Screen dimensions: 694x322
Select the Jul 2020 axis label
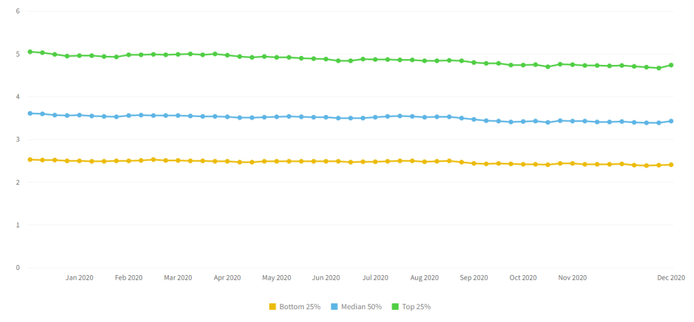click(375, 278)
